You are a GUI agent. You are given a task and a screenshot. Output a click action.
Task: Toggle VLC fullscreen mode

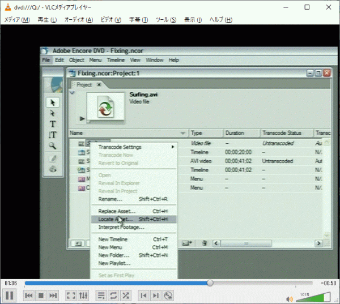point(71,296)
